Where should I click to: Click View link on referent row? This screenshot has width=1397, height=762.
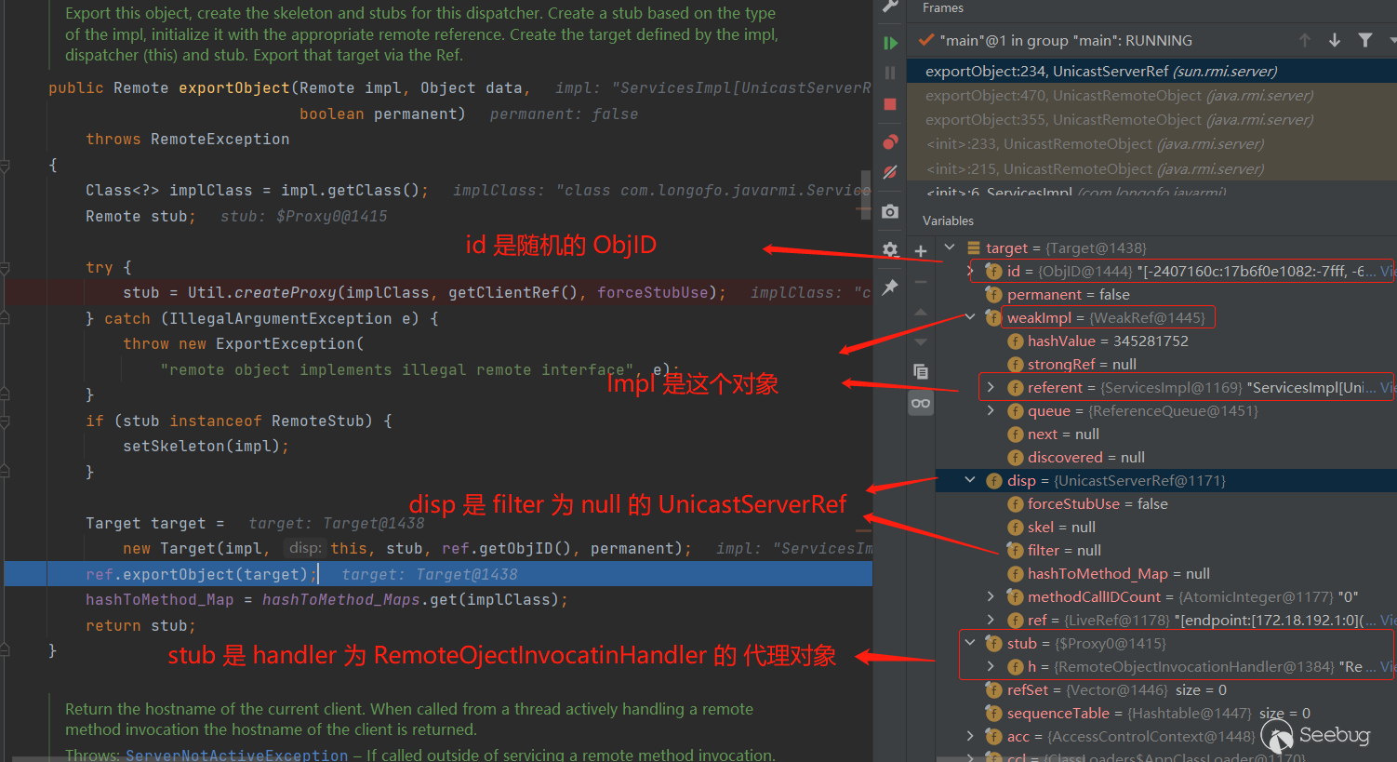pyautogui.click(x=1388, y=387)
